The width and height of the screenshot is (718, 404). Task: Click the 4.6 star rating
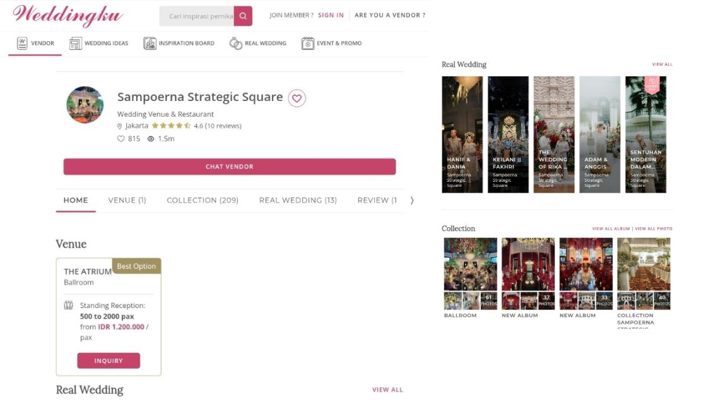[x=171, y=126]
